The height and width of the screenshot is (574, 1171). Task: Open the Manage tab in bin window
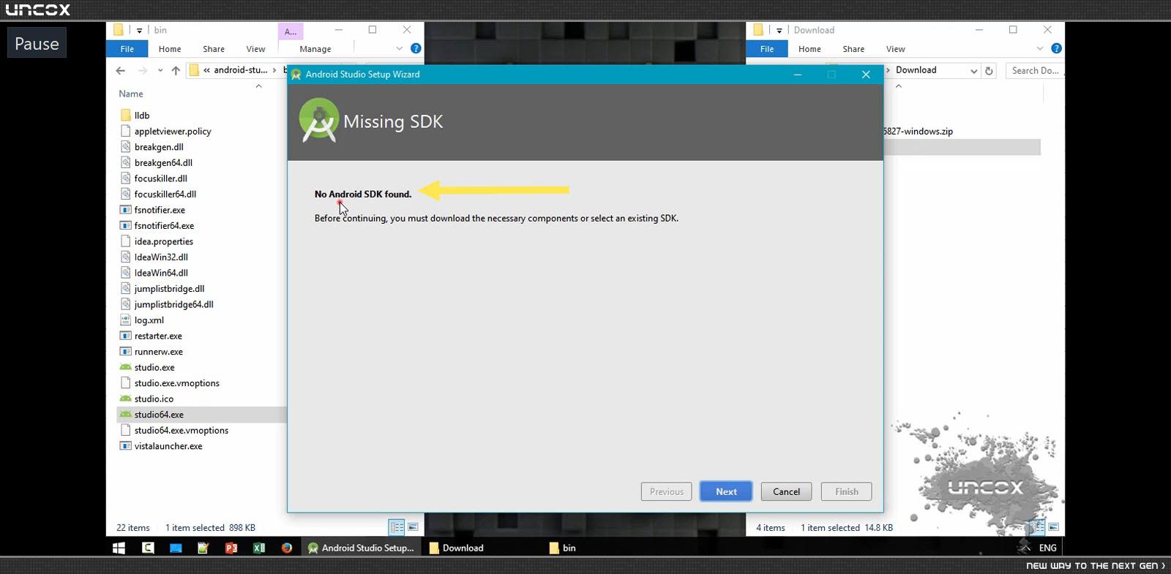click(315, 49)
